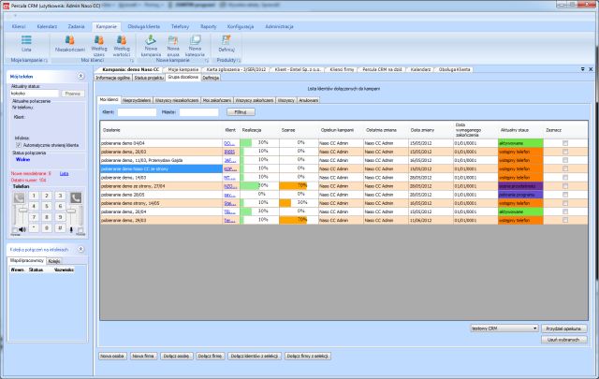Screen dimensions: 599x379
Task: Switch to the Raporty ribbon tab
Action: 209,26
